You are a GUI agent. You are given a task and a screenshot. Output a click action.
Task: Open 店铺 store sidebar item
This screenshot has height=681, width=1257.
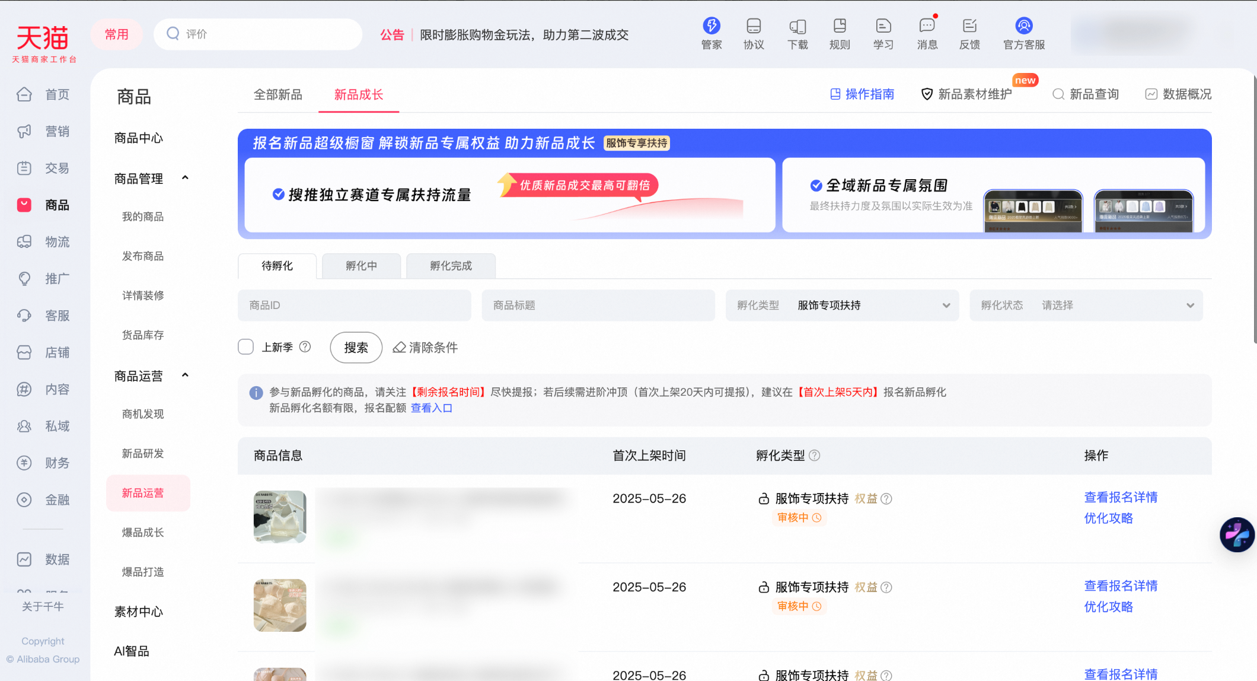click(x=43, y=352)
